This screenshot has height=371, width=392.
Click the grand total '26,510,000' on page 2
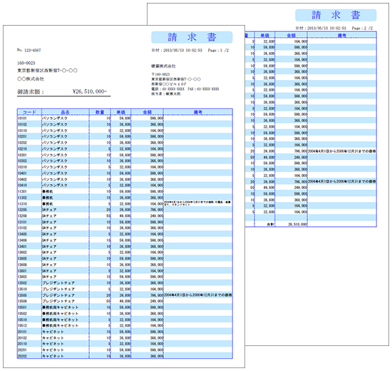tap(297, 224)
